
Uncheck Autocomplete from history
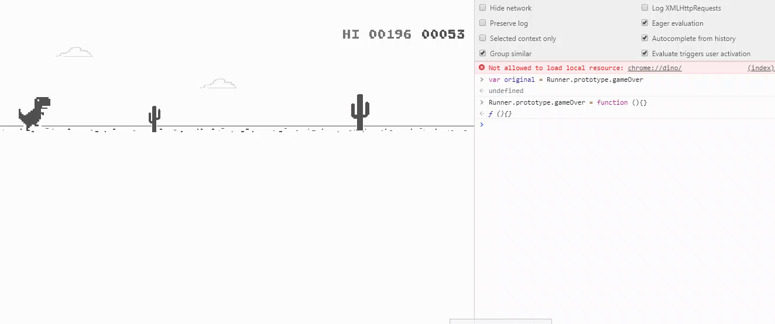pyautogui.click(x=645, y=39)
